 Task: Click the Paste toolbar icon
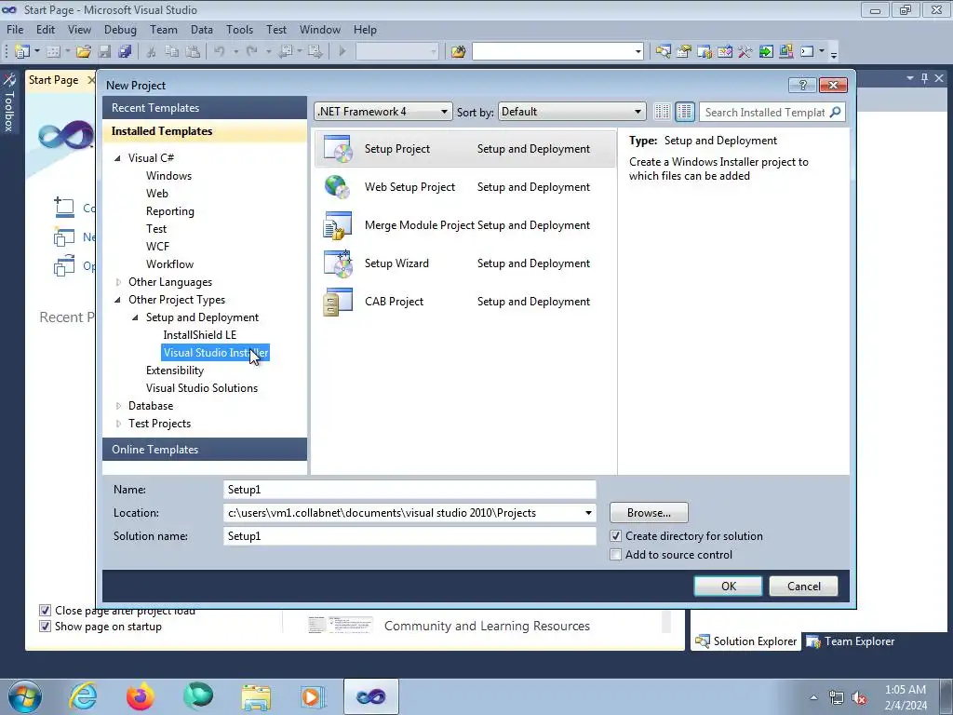click(x=193, y=52)
